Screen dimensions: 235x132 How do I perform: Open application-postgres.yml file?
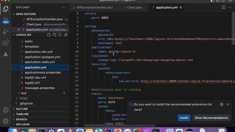pyautogui.click(x=43, y=57)
